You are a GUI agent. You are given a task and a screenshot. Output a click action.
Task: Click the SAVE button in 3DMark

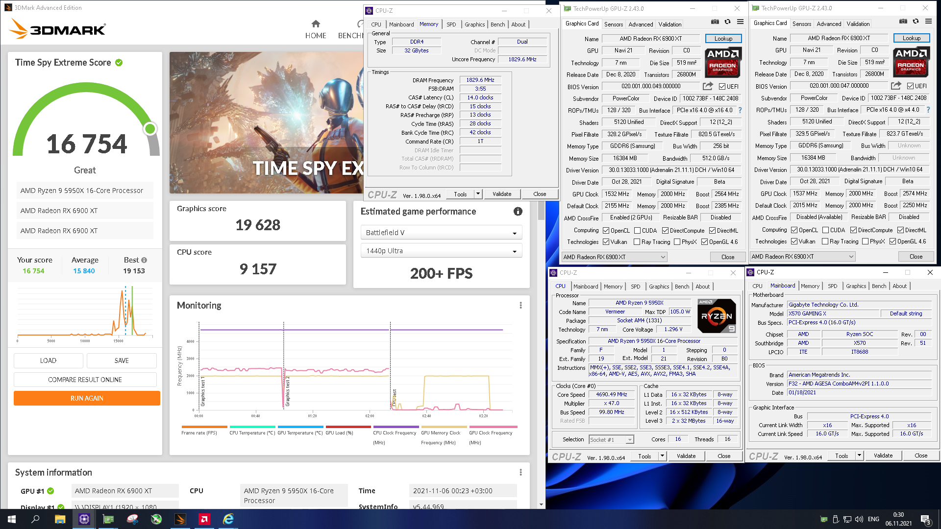pos(122,361)
